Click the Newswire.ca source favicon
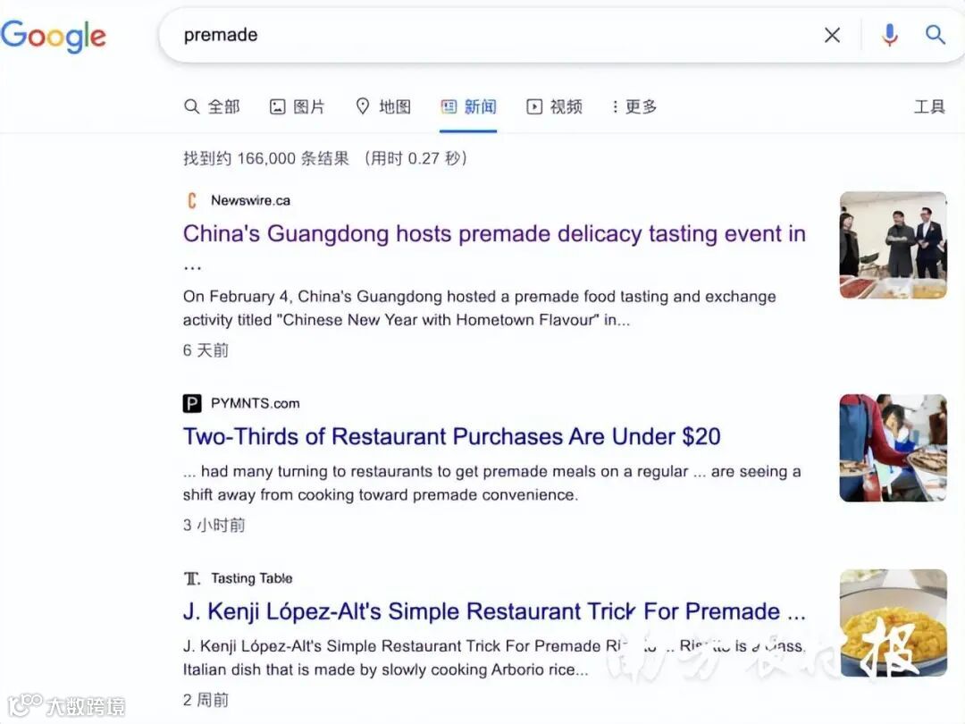 (x=192, y=201)
